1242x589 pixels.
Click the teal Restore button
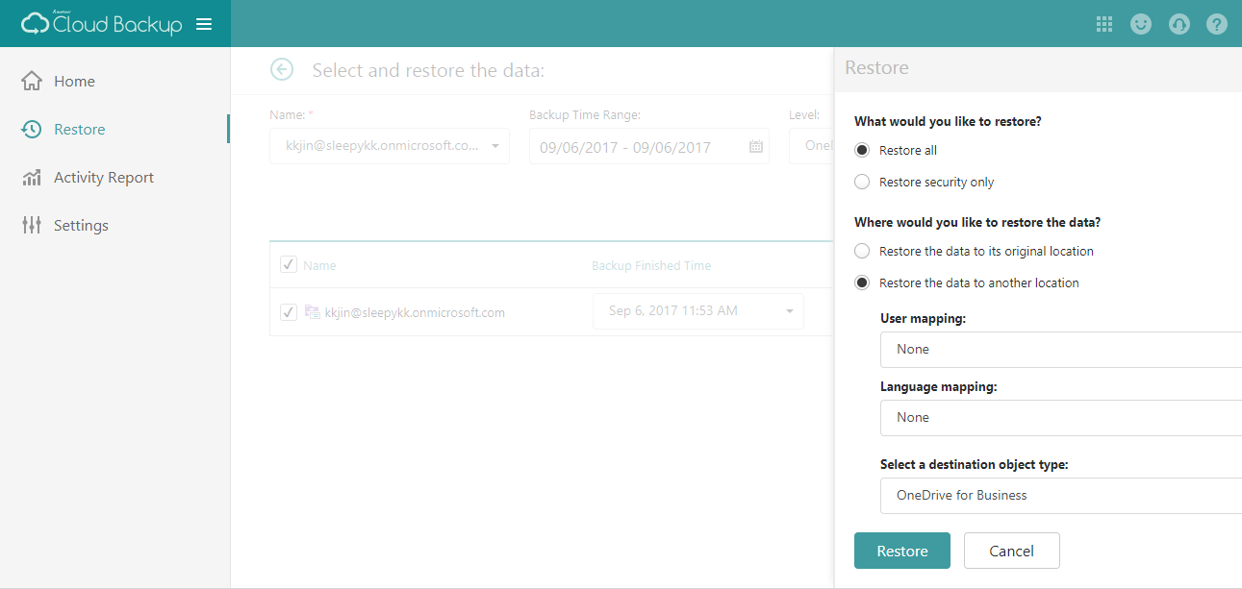(x=902, y=551)
